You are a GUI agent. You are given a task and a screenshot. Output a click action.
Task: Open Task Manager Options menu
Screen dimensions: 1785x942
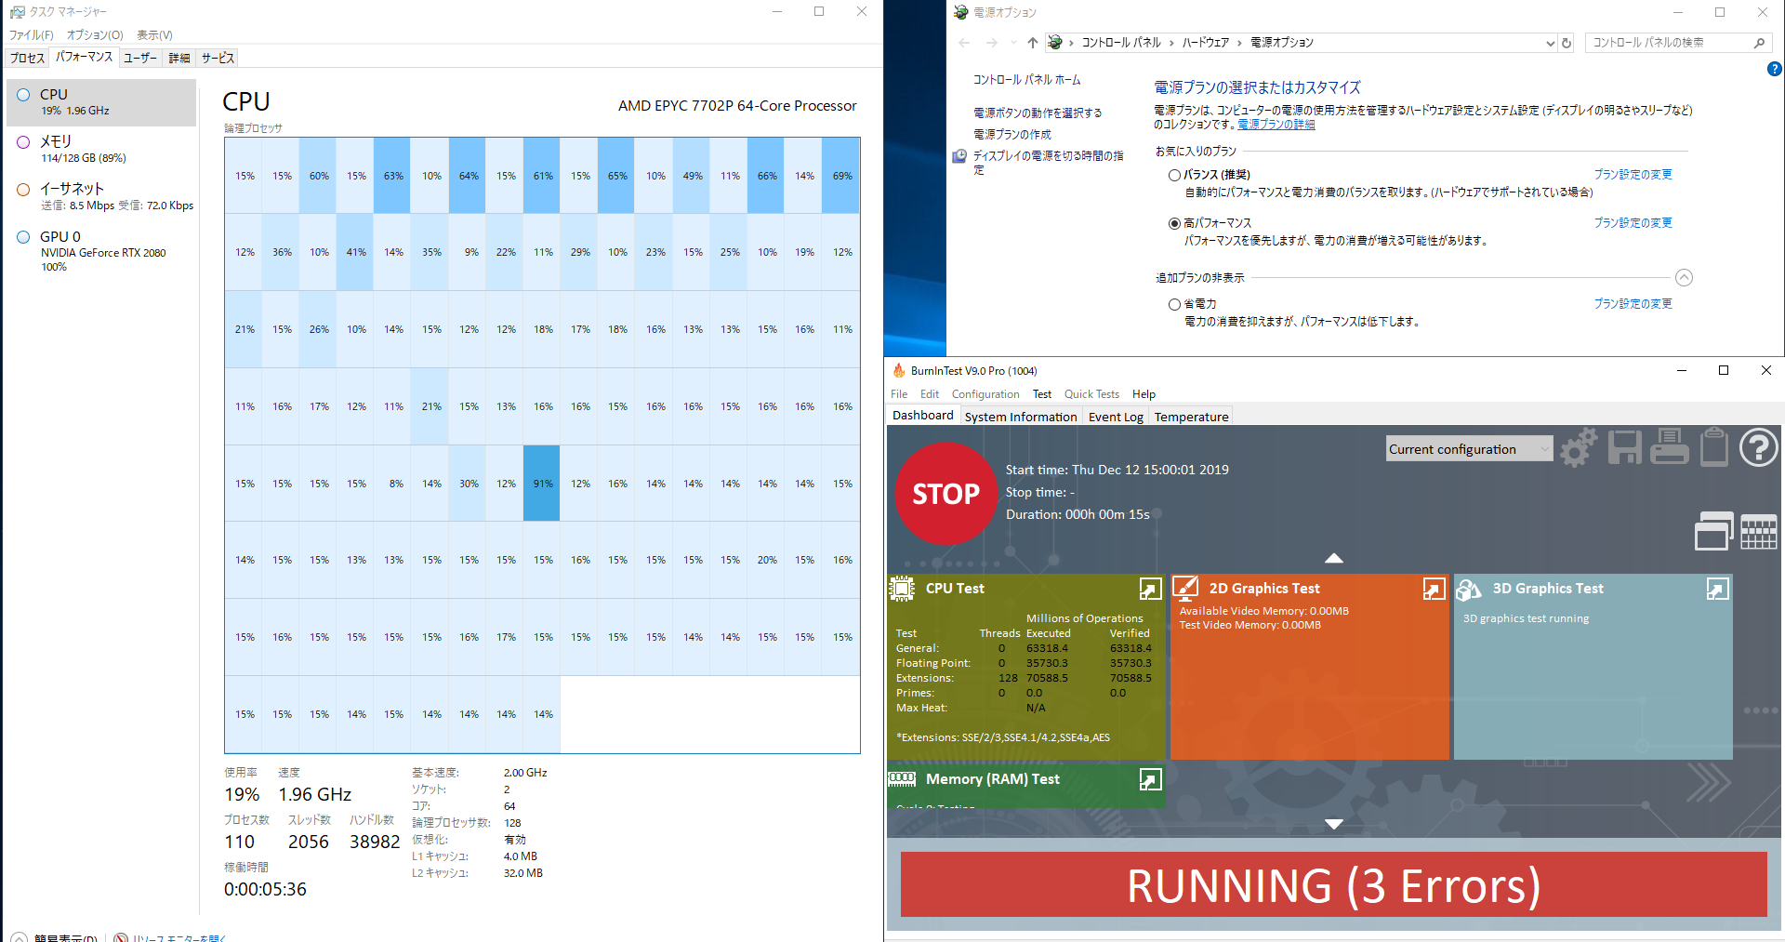tap(95, 35)
